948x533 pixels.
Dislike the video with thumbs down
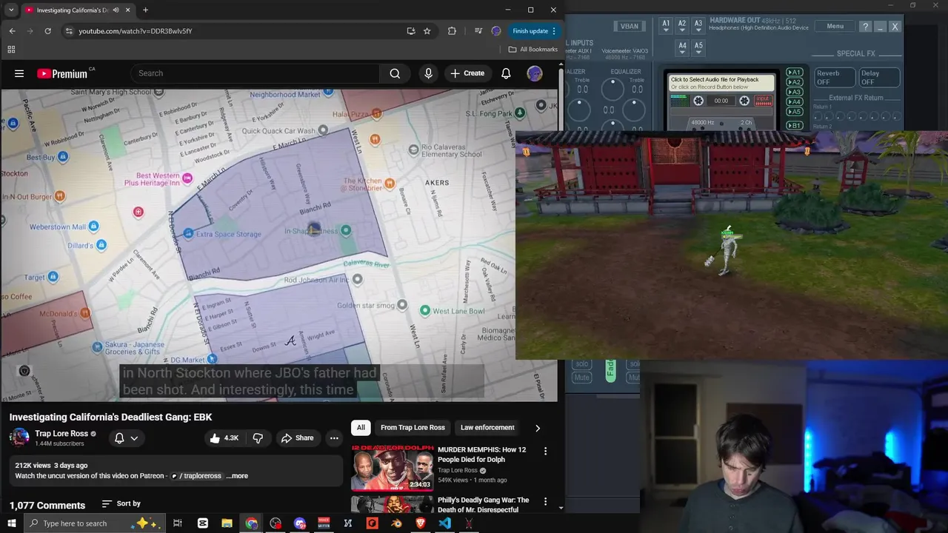click(258, 438)
